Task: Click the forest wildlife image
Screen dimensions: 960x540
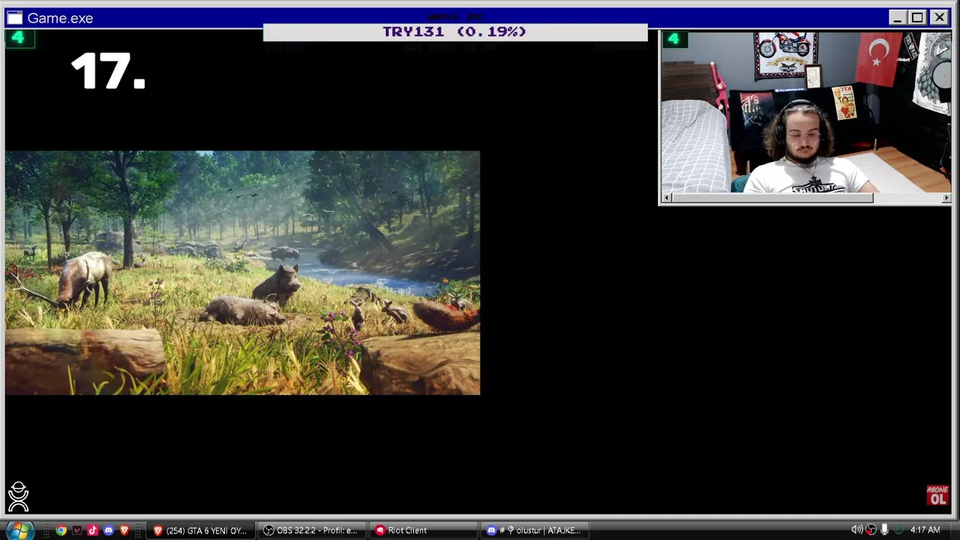Action: click(x=242, y=273)
